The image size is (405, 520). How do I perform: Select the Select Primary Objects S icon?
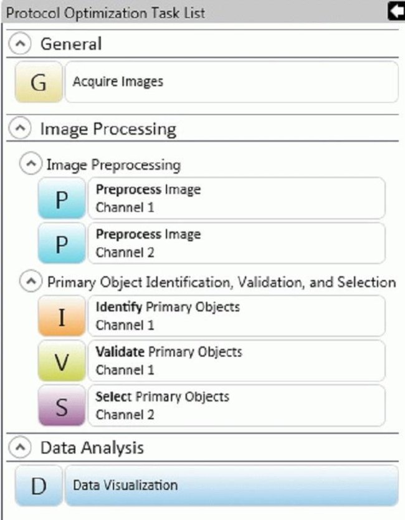coord(61,405)
